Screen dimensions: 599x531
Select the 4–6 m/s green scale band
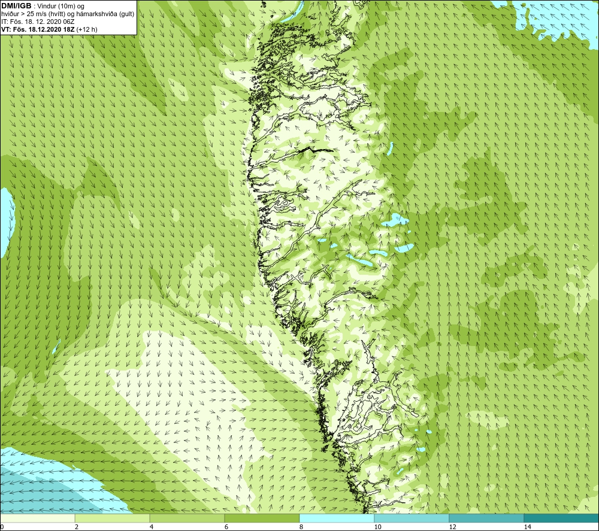coord(187,518)
